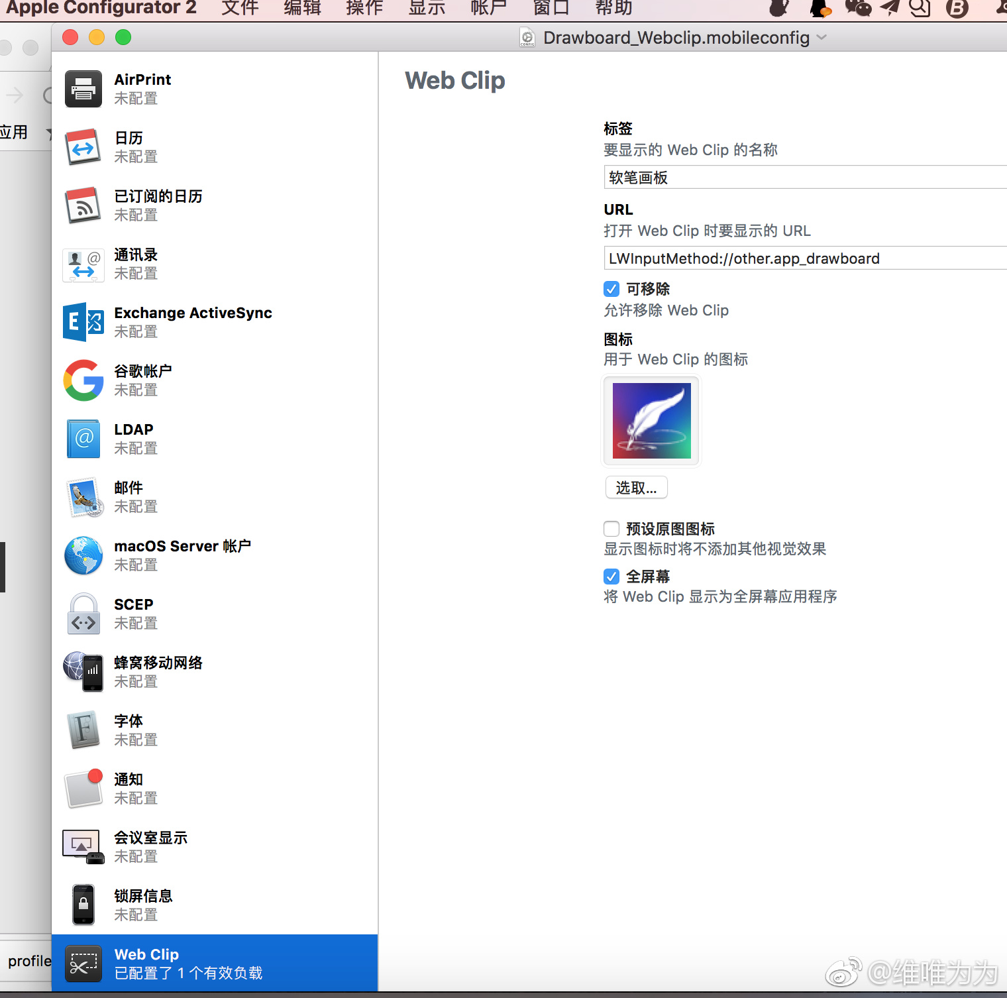The image size is (1007, 998).
Task: Click the LDAP address book icon
Action: click(x=83, y=439)
